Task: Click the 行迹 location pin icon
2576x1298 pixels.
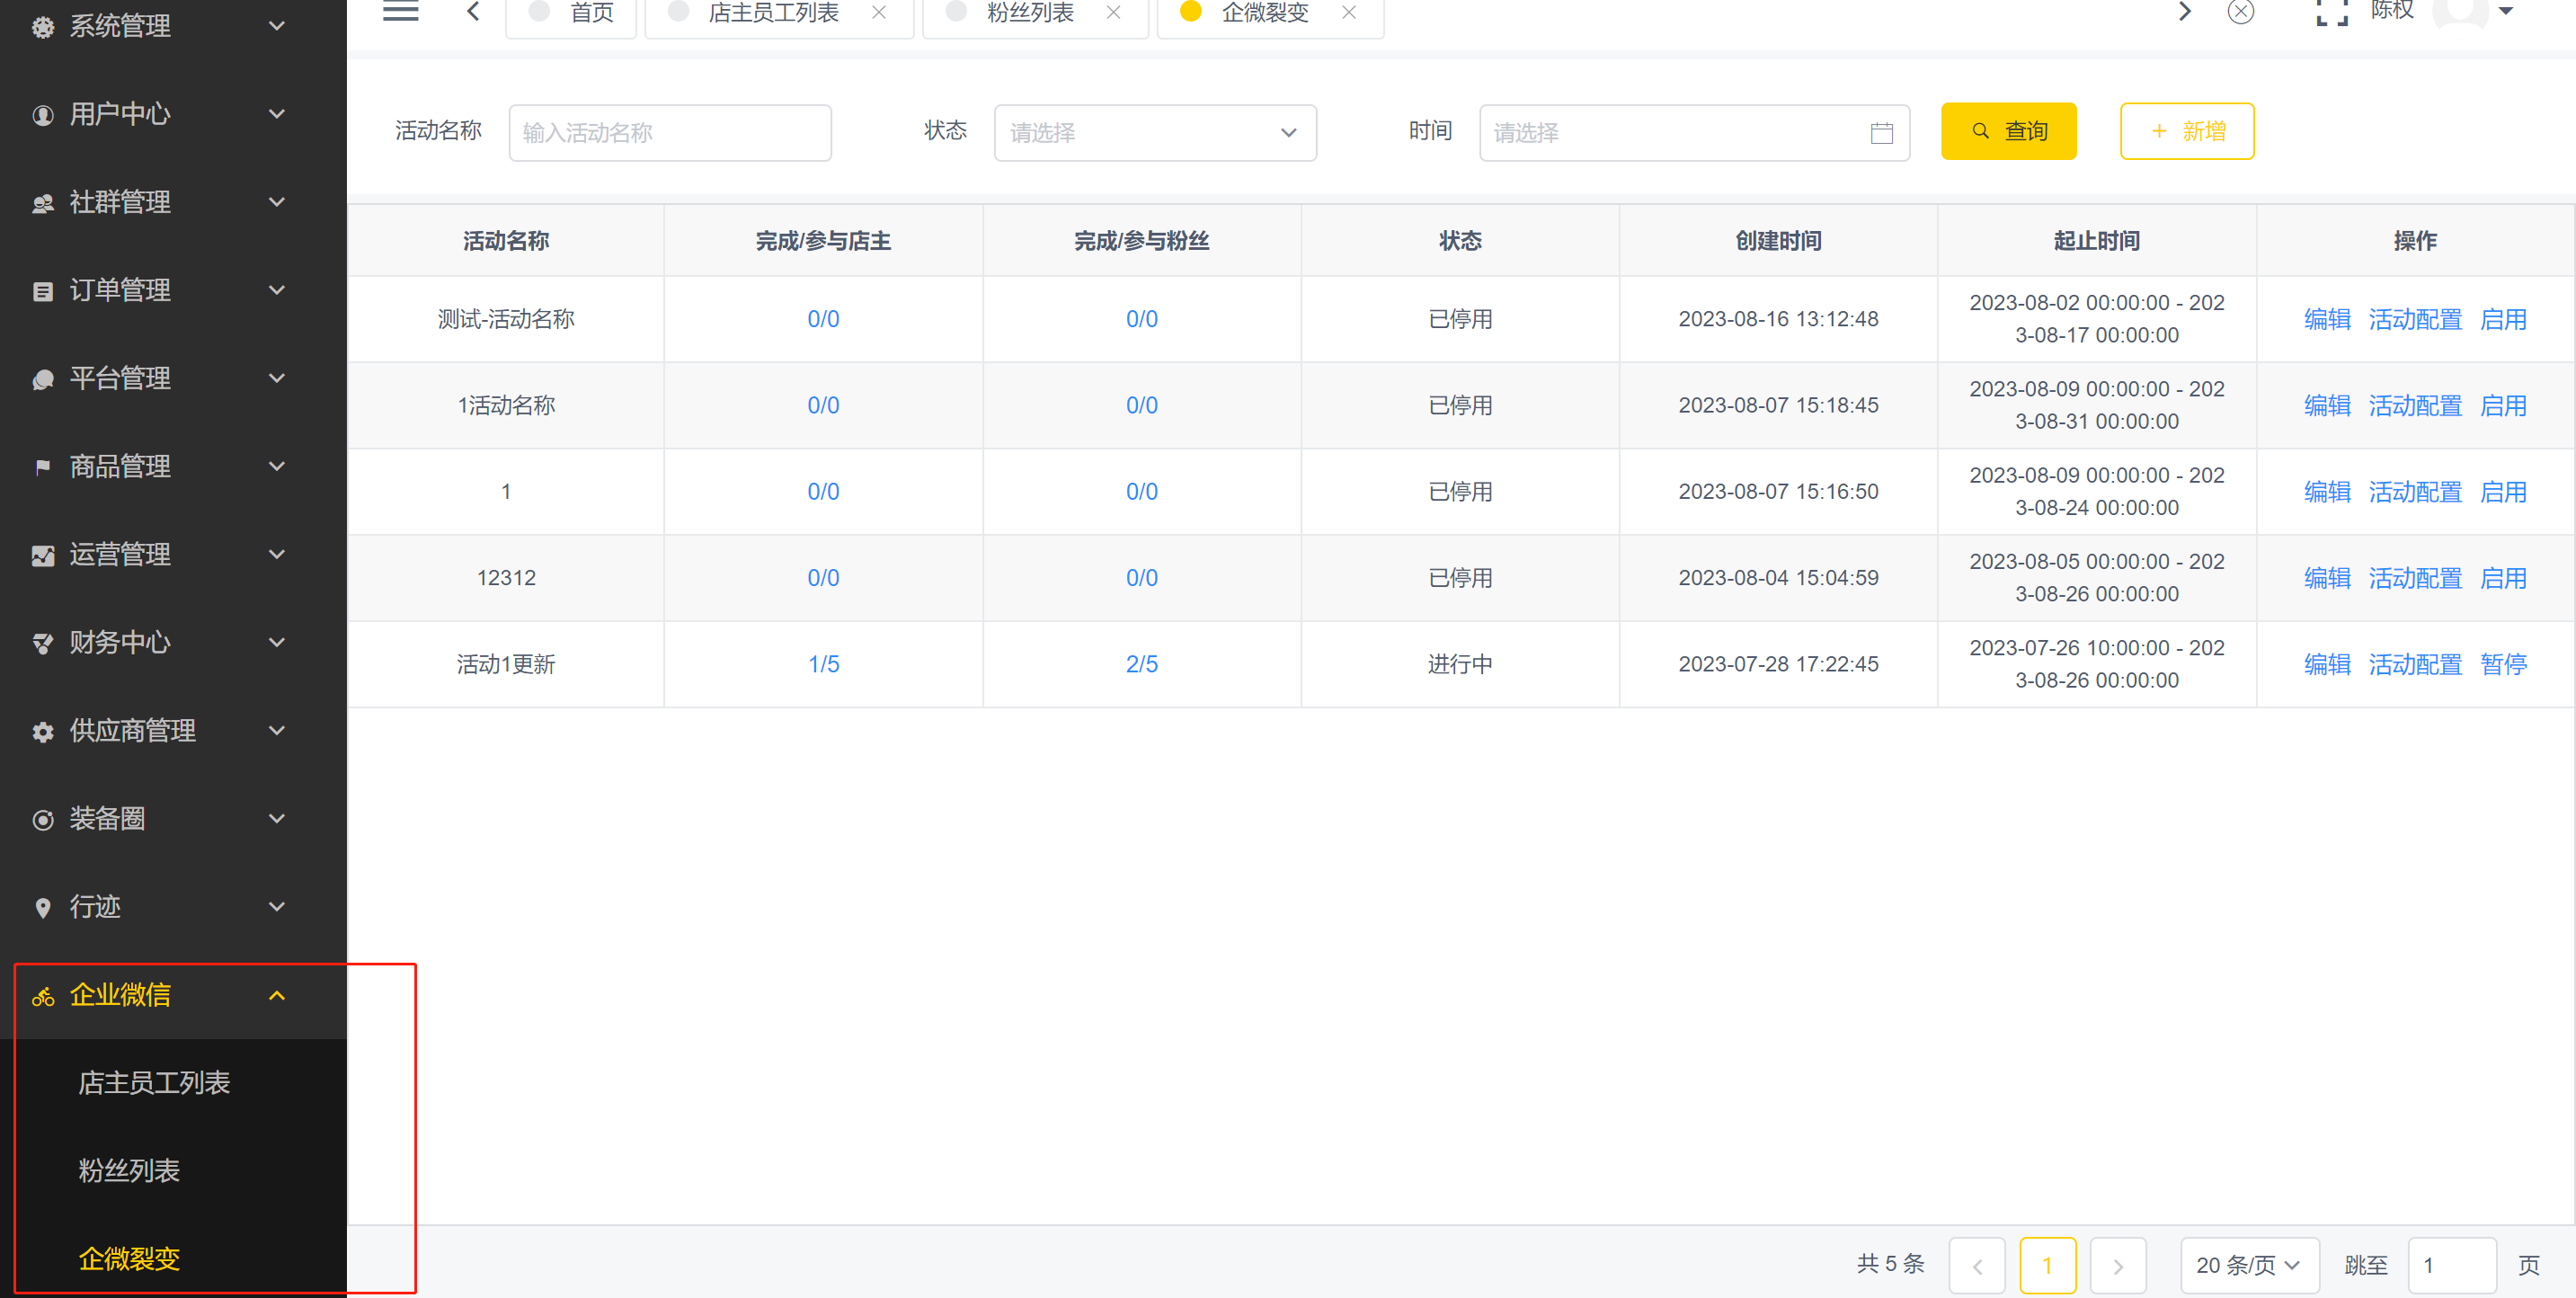Action: pyautogui.click(x=42, y=908)
